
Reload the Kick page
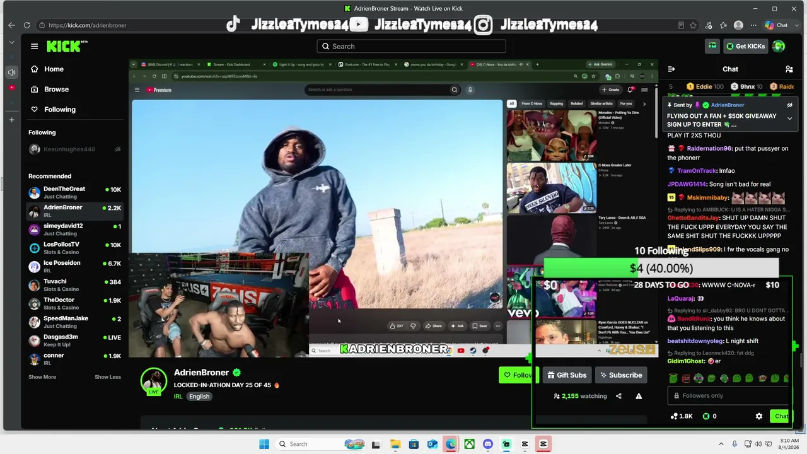click(x=26, y=25)
